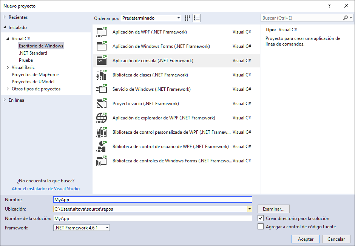The width and height of the screenshot is (355, 246).
Task: Switch to medium icons list view
Action: pos(197,18)
